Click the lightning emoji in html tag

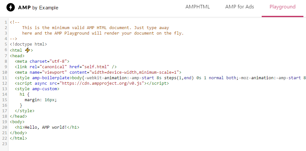27,50
